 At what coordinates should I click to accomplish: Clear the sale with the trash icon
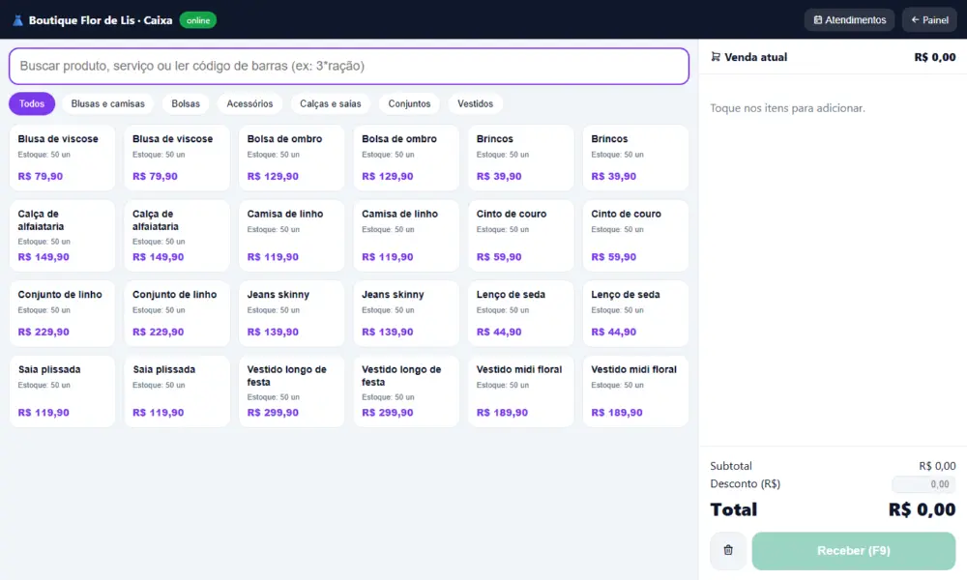coord(728,550)
